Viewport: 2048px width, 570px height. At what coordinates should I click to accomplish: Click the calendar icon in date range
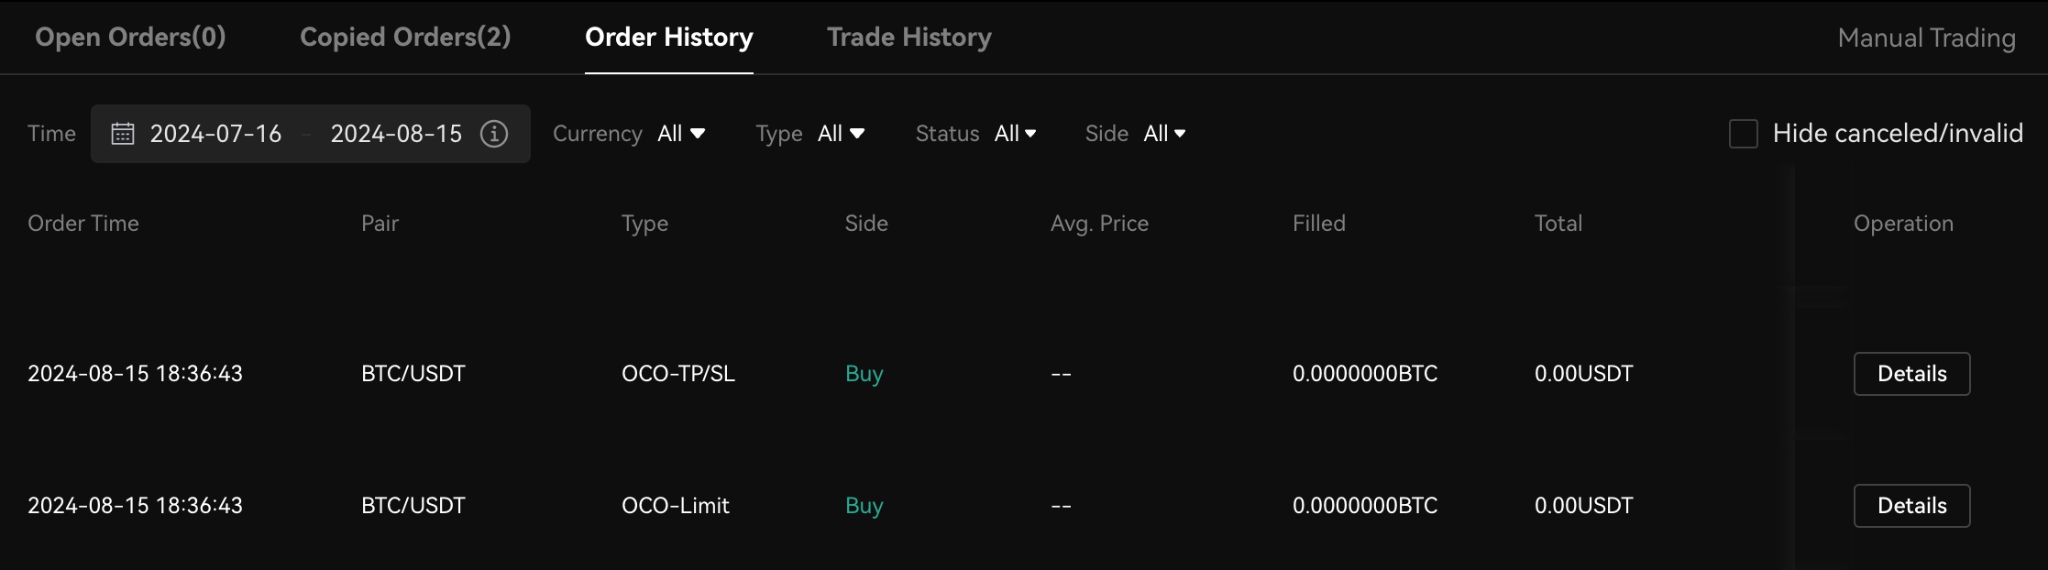(123, 134)
